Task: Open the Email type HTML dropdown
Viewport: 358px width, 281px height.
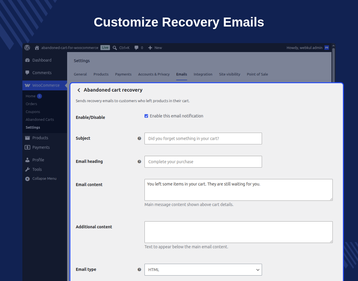Action: (x=203, y=270)
